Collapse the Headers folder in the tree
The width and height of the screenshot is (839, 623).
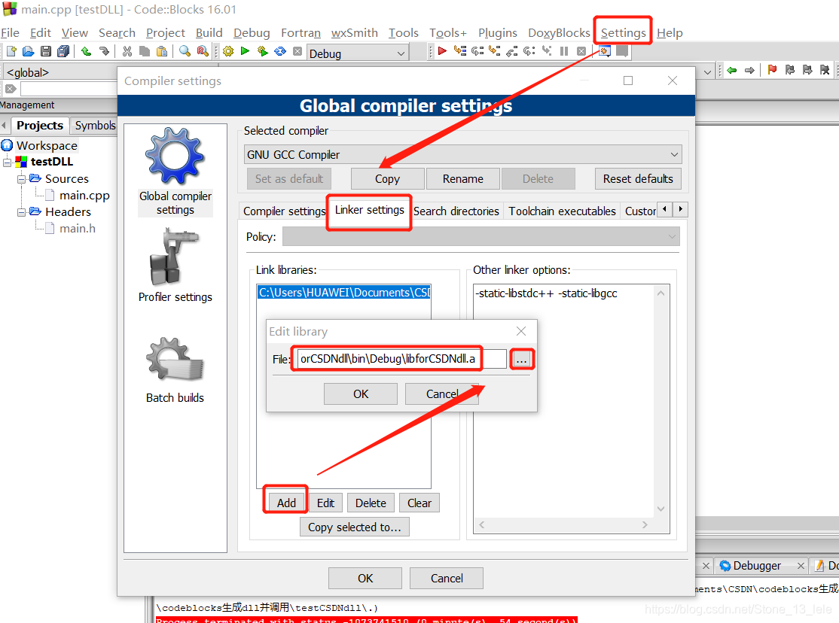click(x=21, y=212)
